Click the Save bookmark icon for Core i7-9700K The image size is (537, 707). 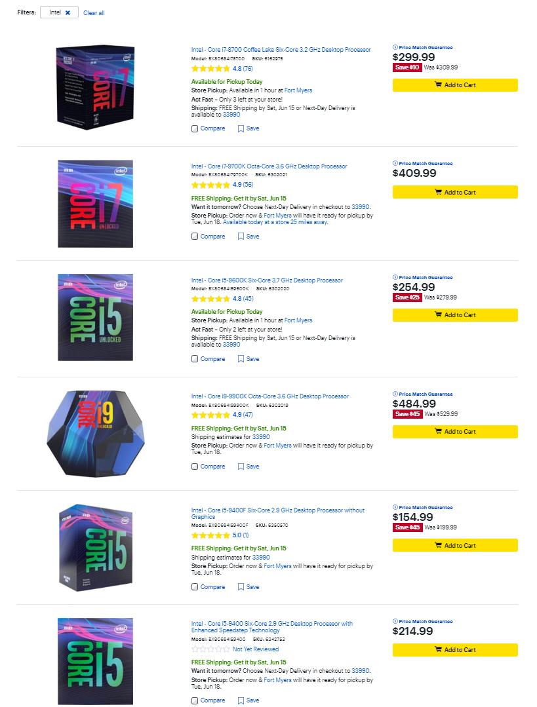tap(241, 237)
